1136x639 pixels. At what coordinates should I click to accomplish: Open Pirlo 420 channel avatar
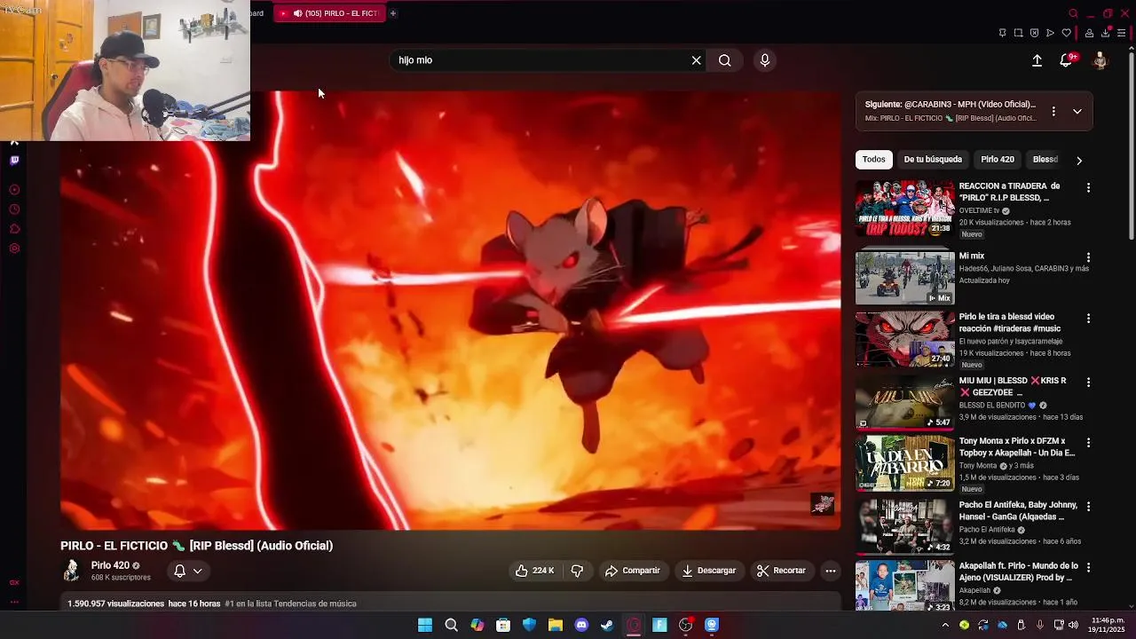pos(72,571)
